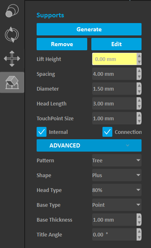Viewport: 151px width, 248px height.
Task: Collapse the ADVANCED section
Action: 89,145
